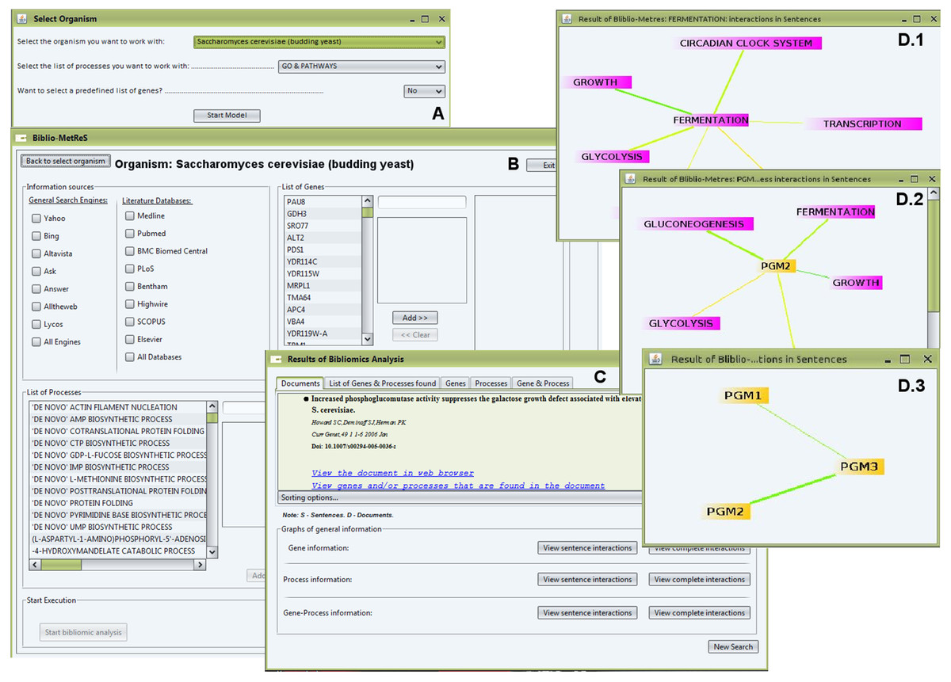Click Back to select organism button
951x682 pixels.
[x=66, y=161]
